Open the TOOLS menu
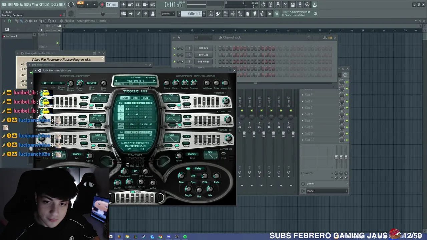The image size is (427, 240). pyautogui.click(x=54, y=4)
